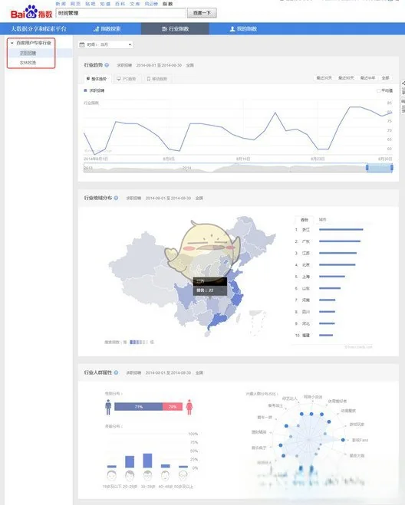The height and width of the screenshot is (505, 405).
Task: Toggle the 求职招聘 legend marker
Action: [x=85, y=90]
